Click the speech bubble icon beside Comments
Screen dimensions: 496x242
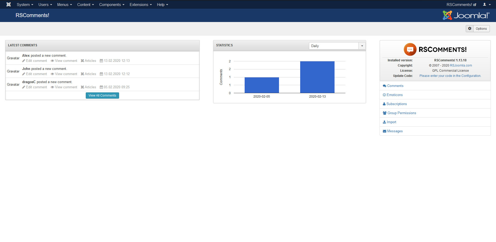coord(384,86)
